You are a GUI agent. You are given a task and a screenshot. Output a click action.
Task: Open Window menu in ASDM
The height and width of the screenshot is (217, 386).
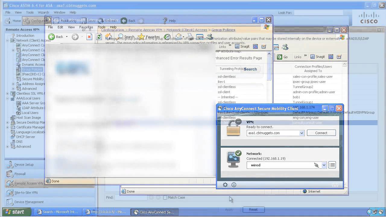point(59,12)
